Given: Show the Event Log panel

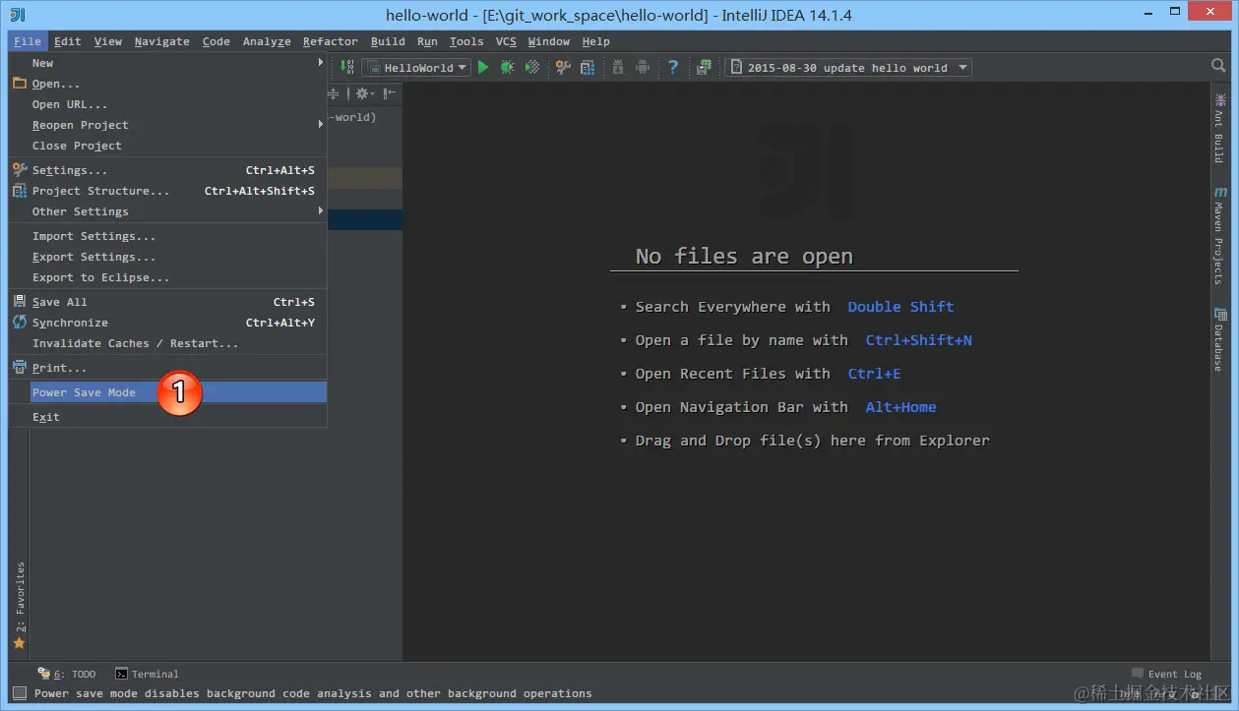Looking at the screenshot, I should coord(1174,674).
